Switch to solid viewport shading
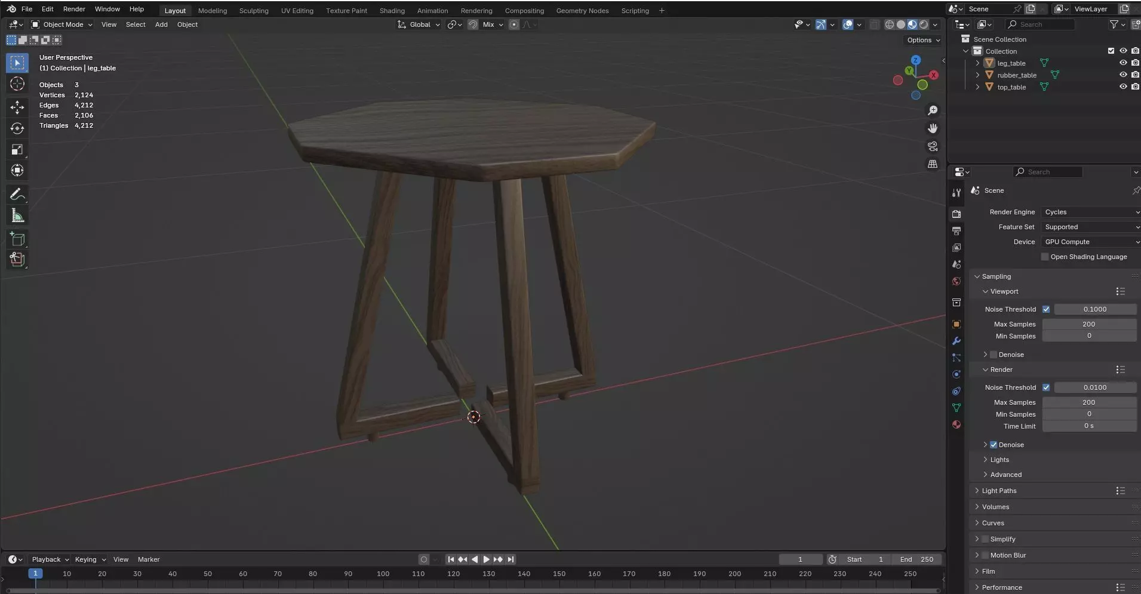Screen dimensions: 1141x594 901,24
